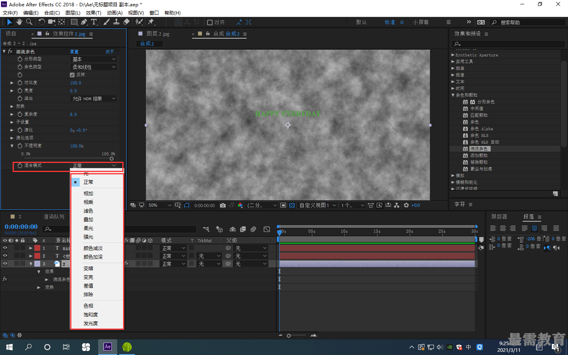Select the Pen tool
The height and width of the screenshot is (355, 568).
tap(84, 22)
